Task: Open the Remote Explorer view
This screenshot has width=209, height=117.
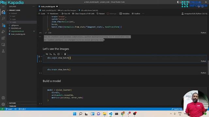Action: 3,45
